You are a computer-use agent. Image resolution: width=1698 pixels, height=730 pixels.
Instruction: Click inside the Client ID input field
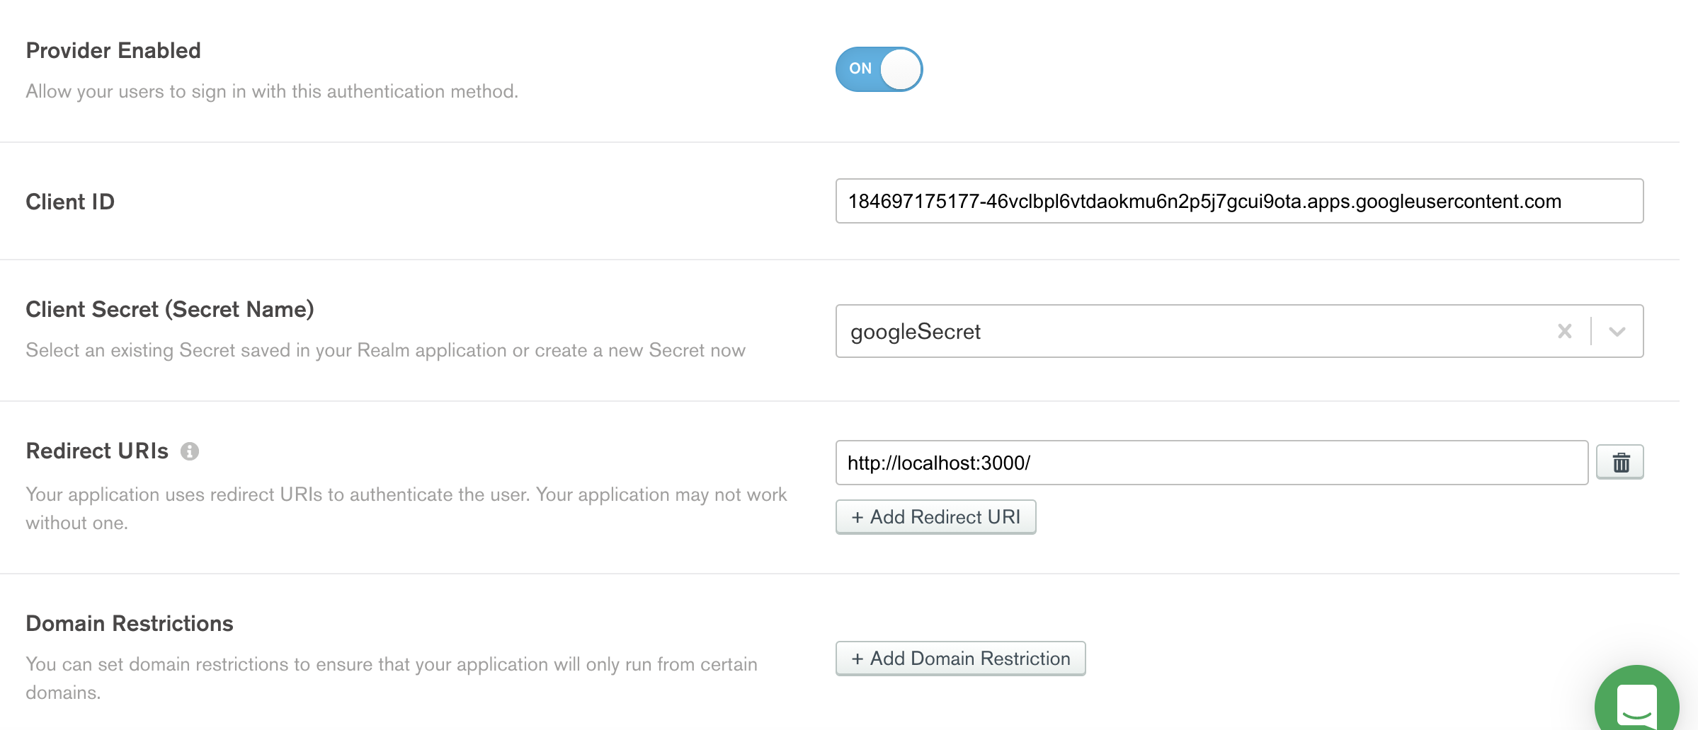pyautogui.click(x=1239, y=202)
